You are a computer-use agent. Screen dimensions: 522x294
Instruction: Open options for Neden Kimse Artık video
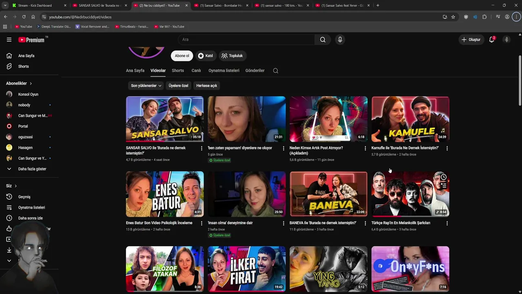point(365,148)
